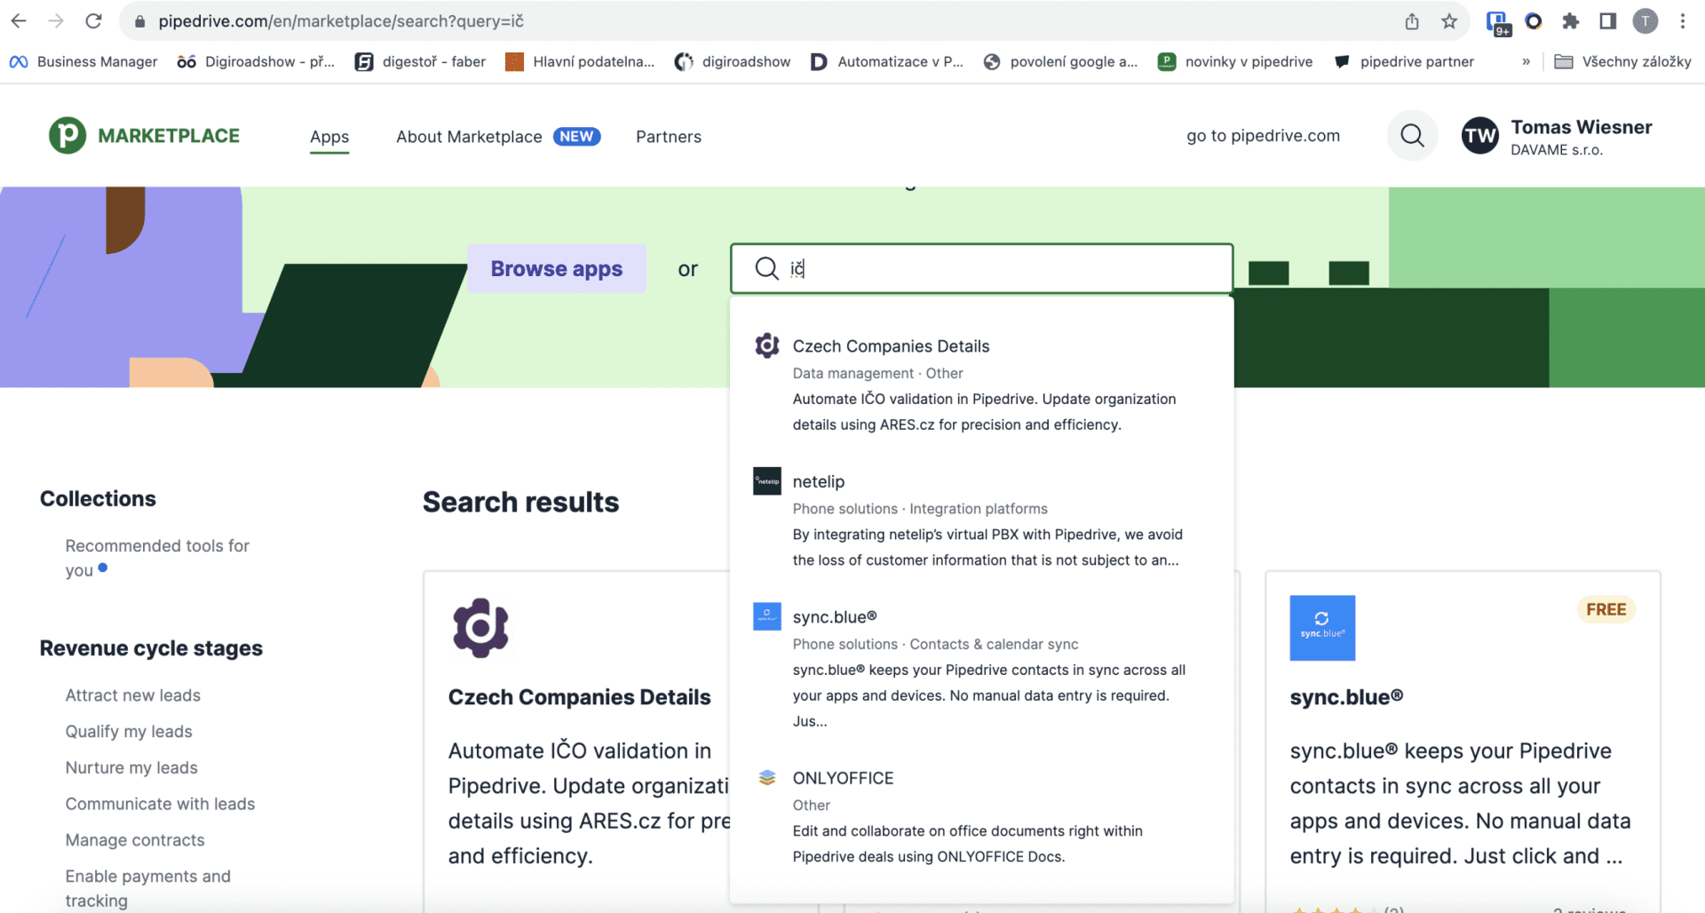Expand hidden bookmarks with the chevron
The width and height of the screenshot is (1705, 913).
[x=1526, y=61]
